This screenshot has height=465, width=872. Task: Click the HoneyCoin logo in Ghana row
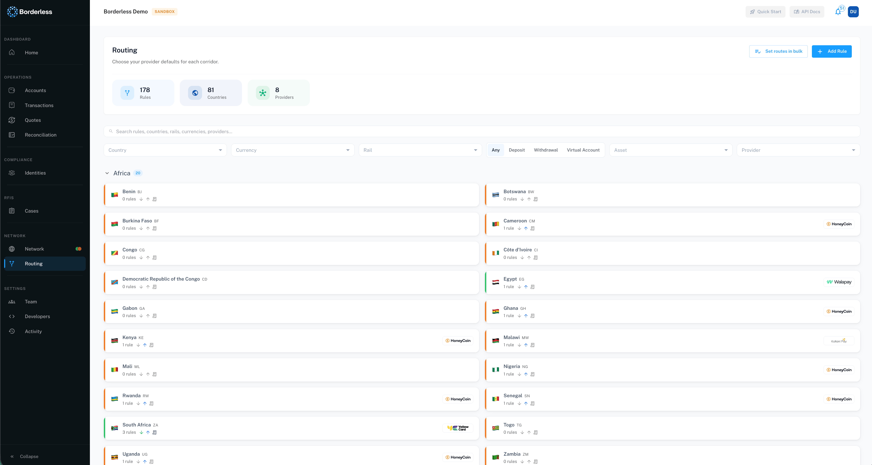point(839,312)
